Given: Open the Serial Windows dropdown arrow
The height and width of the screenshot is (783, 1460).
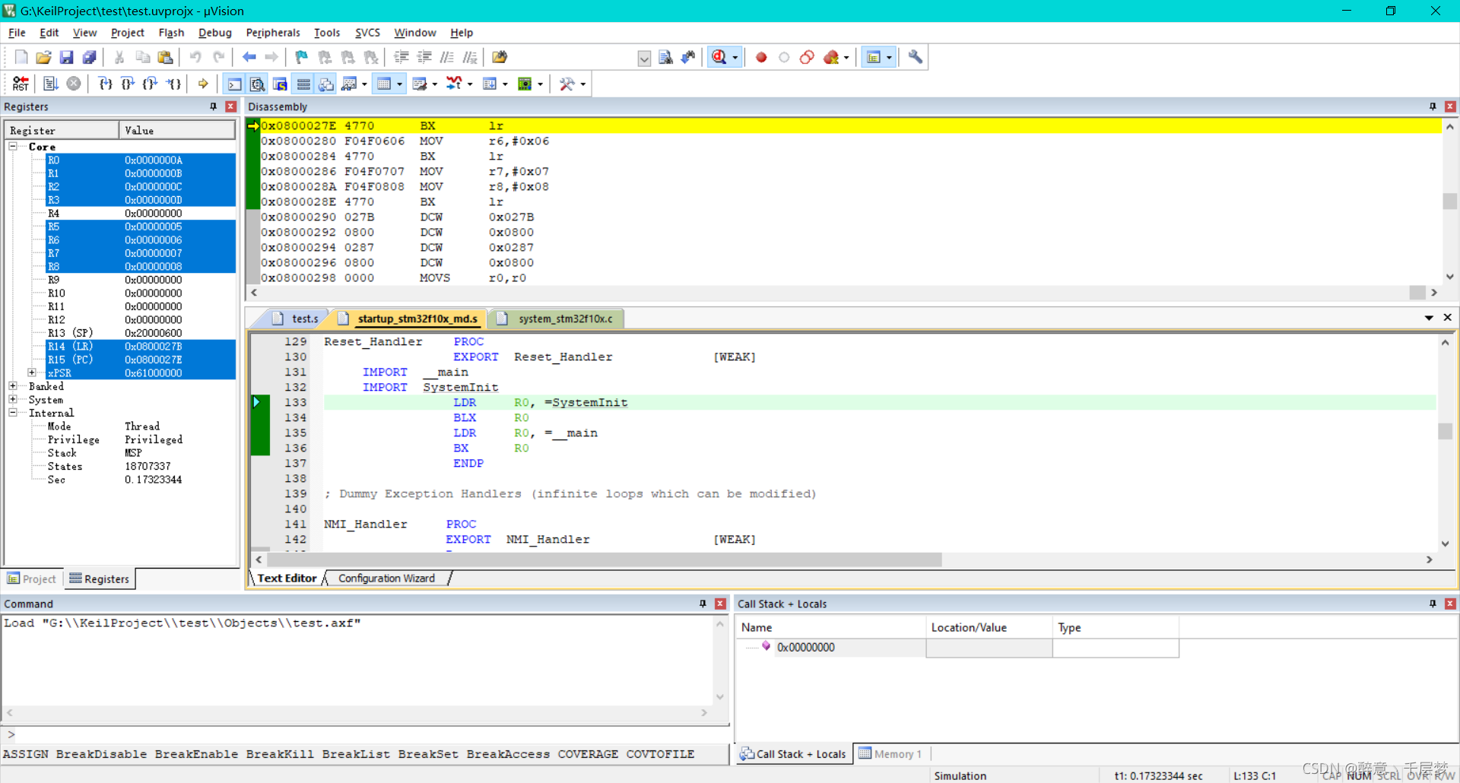Looking at the screenshot, I should coord(435,84).
